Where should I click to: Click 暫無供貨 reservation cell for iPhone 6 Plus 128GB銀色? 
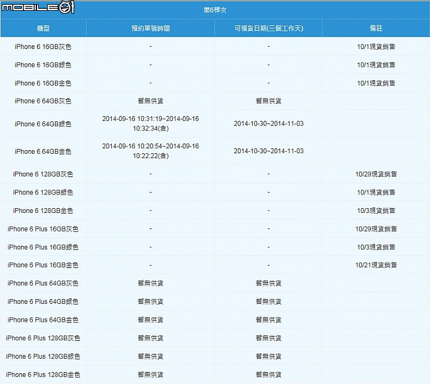point(150,356)
